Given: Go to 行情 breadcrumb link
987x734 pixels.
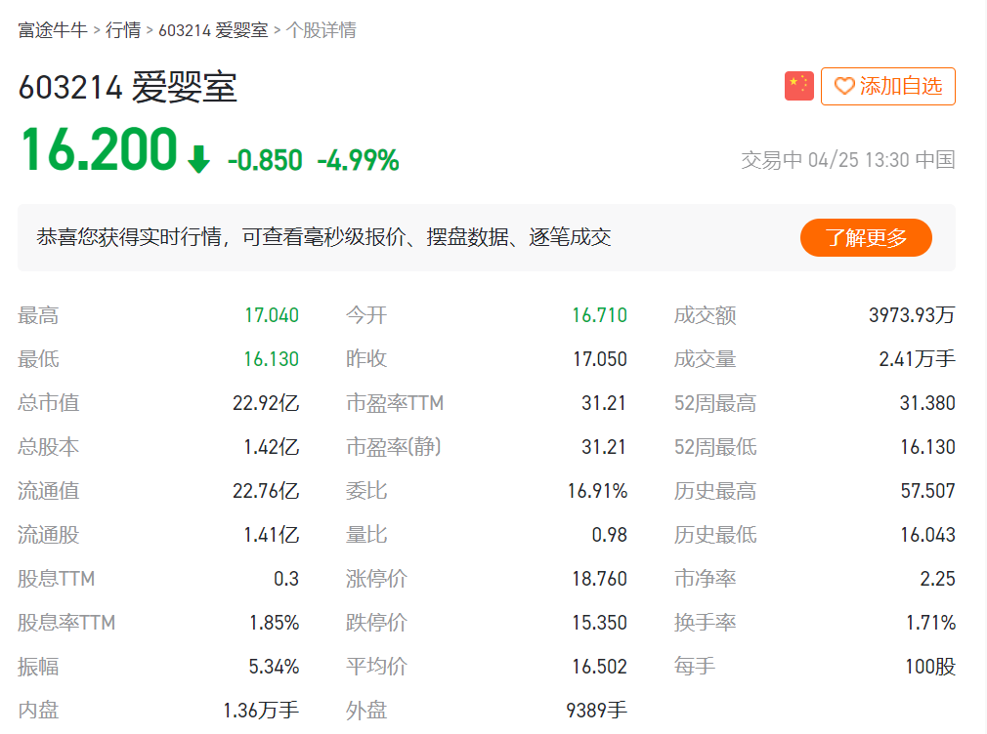Looking at the screenshot, I should click(x=123, y=30).
